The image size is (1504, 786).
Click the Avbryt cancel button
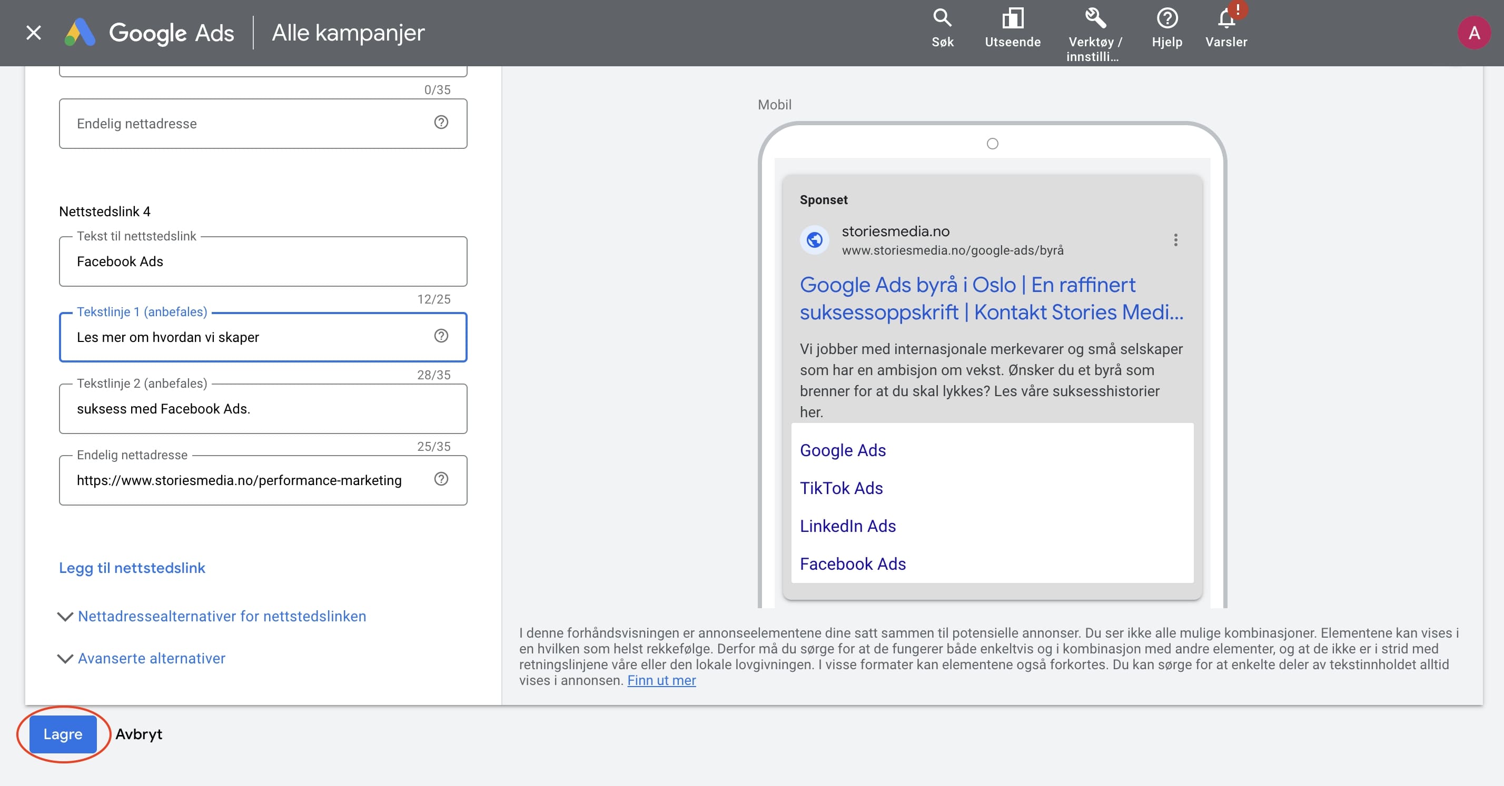coord(138,734)
